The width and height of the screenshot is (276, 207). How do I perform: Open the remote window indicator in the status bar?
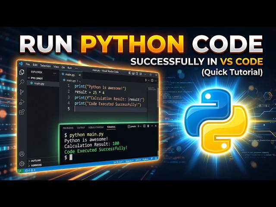pyautogui.click(x=20, y=171)
